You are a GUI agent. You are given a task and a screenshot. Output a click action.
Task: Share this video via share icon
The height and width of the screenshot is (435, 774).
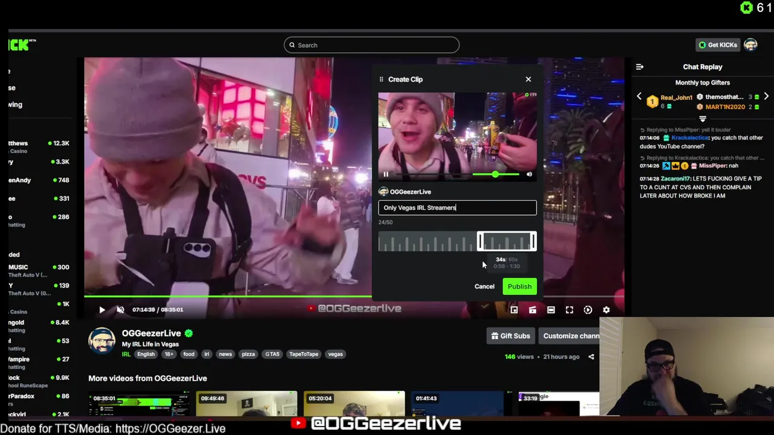coord(591,356)
